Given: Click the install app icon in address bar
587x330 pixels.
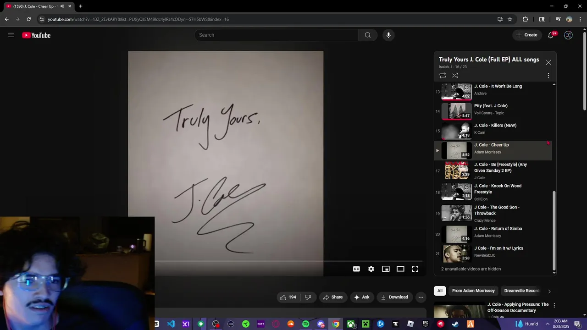Looking at the screenshot, I should 500,19.
